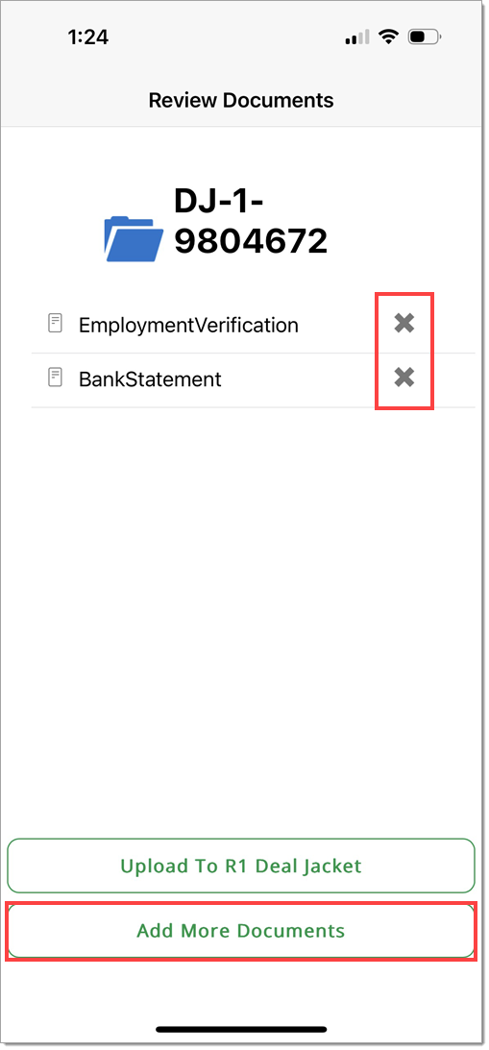Viewport: 489px width, 1050px height.
Task: Tap the document icon next to BankStatement
Action: pos(55,378)
